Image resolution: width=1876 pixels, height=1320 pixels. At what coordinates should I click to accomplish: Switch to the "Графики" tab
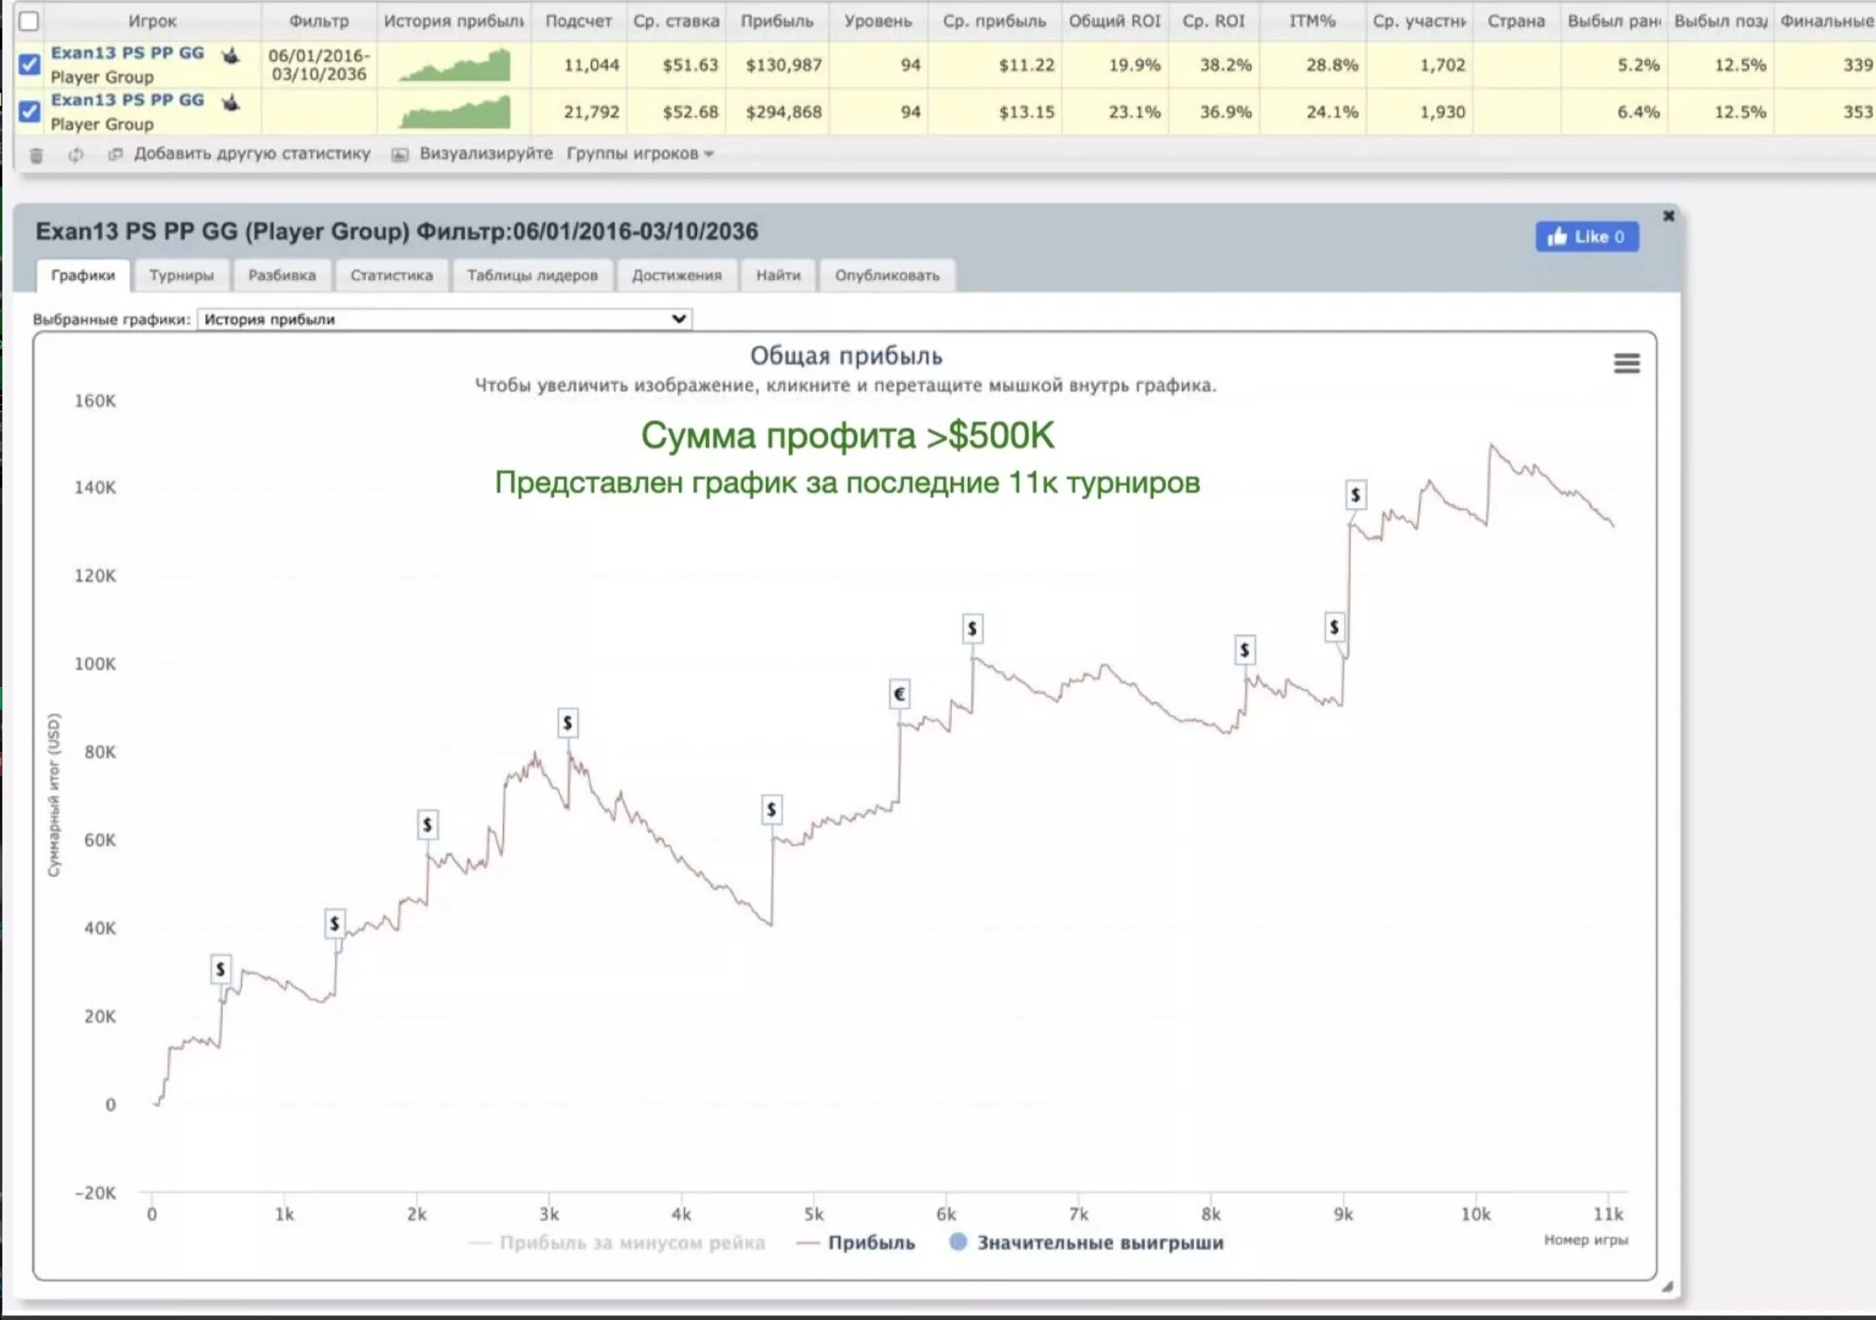pos(82,276)
